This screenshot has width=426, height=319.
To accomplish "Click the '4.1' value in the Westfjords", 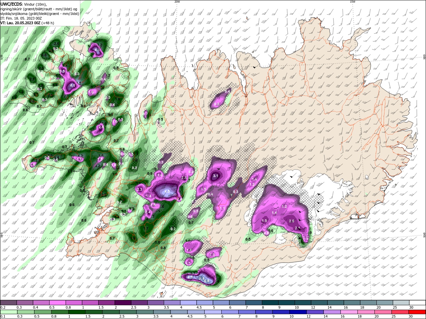I will pyautogui.click(x=72, y=86).
